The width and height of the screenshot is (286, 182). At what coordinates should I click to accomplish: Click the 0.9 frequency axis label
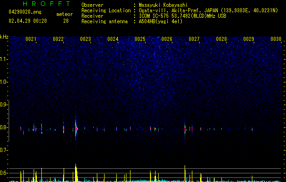4,105
